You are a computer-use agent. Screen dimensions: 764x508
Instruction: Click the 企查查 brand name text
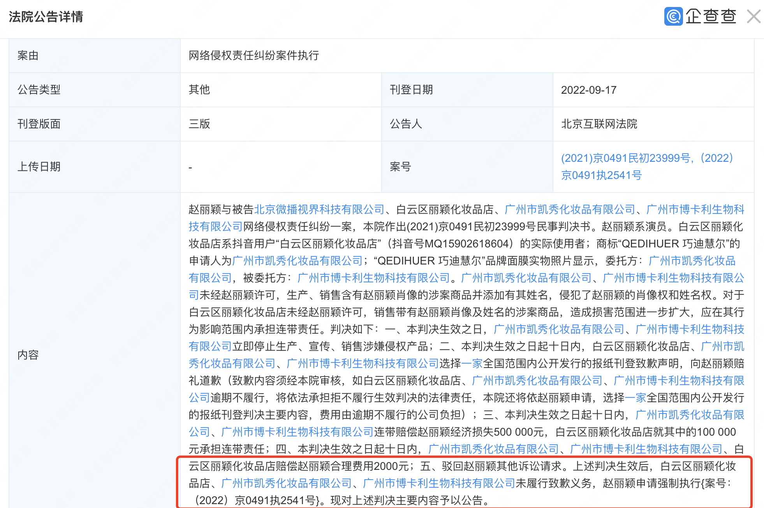(711, 16)
